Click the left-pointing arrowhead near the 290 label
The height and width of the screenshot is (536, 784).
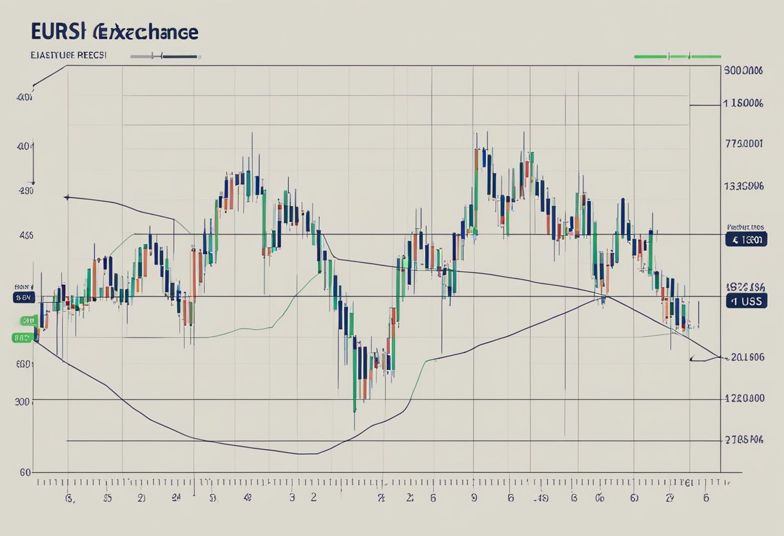coord(66,197)
